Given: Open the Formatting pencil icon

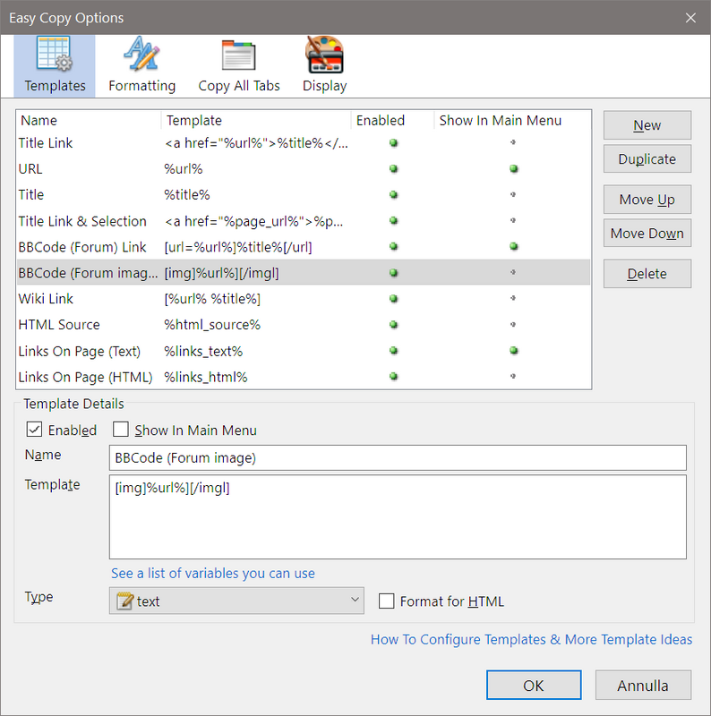Looking at the screenshot, I should (x=141, y=54).
